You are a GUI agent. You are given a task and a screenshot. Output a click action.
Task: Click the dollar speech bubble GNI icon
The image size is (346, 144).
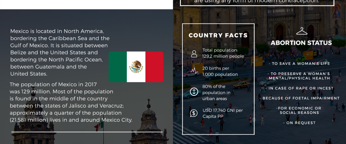[194, 113]
